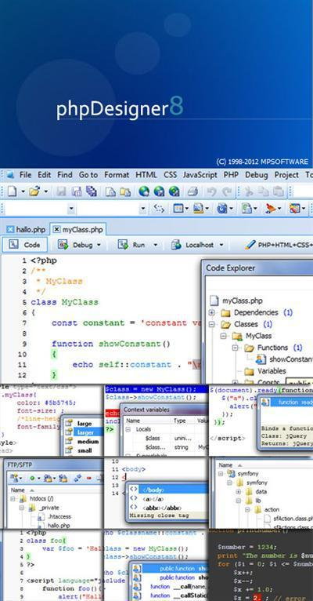Click the Save all disks icon
The image size is (313, 601).
[91, 191]
